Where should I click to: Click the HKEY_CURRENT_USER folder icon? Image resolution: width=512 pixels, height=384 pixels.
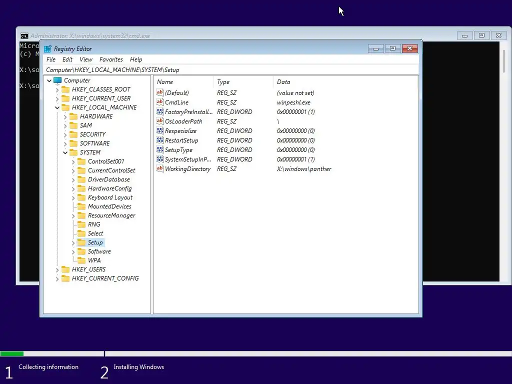coord(65,98)
